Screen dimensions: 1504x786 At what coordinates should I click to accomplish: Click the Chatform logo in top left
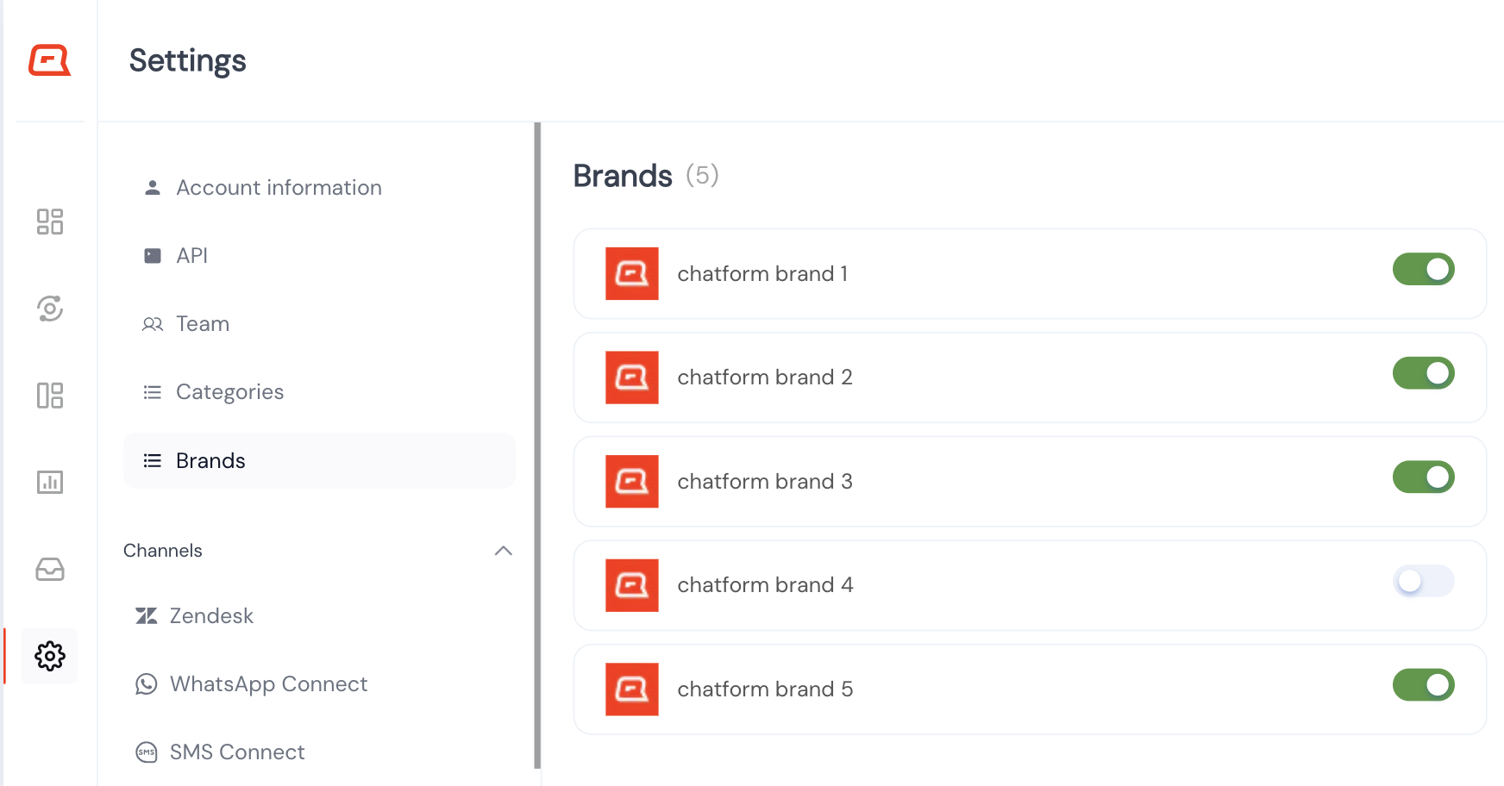(x=49, y=59)
